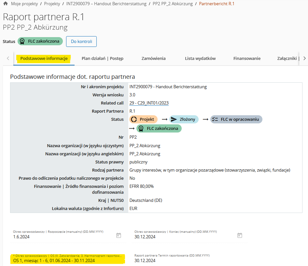The image size is (308, 266).
Task: Click the Złożony paper plane icon
Action: [174, 119]
